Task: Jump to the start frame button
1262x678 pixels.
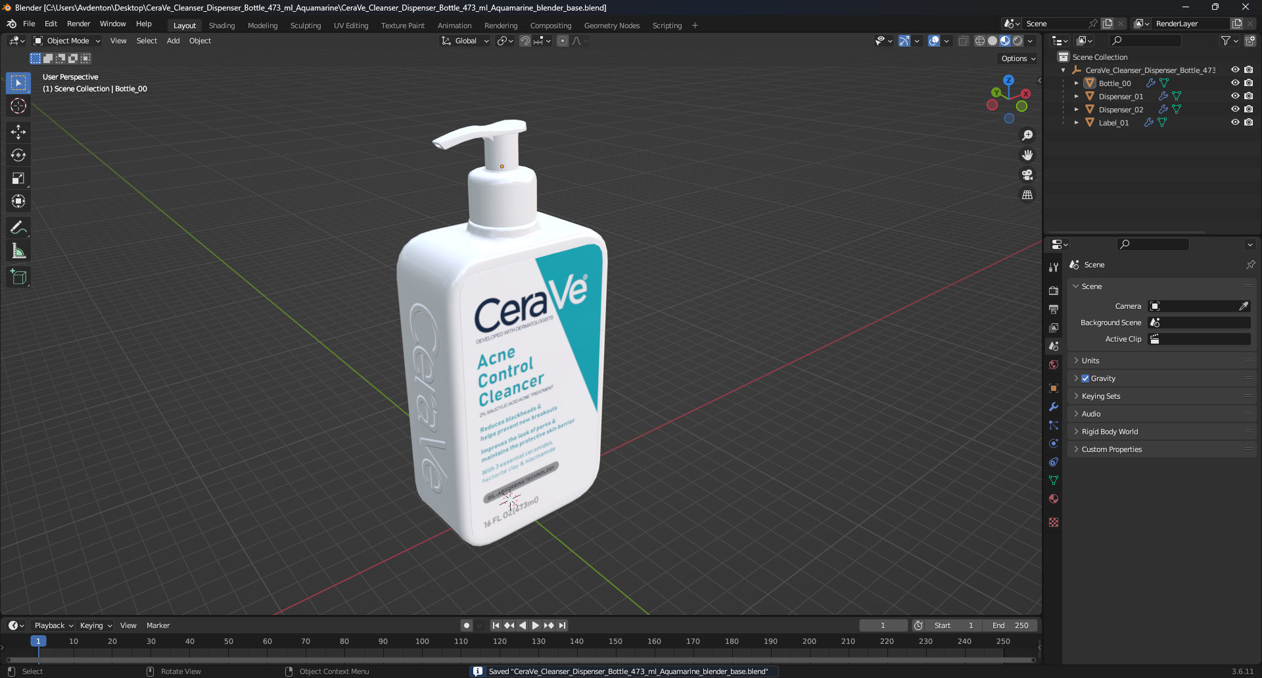Action: click(496, 625)
